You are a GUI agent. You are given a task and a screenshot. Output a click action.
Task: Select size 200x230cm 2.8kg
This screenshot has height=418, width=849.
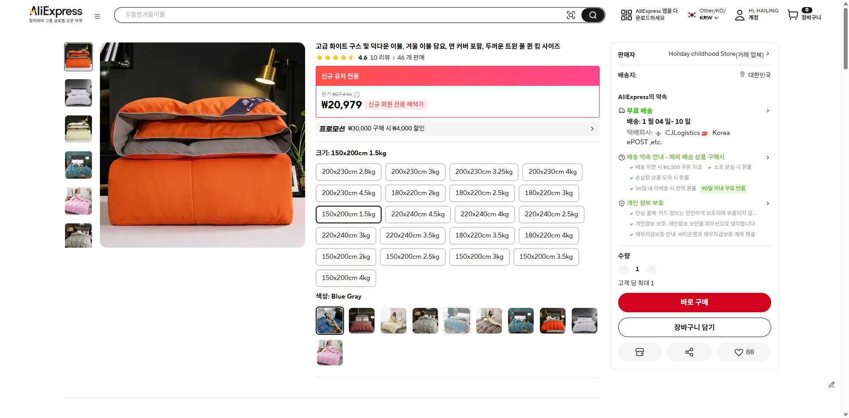(348, 172)
